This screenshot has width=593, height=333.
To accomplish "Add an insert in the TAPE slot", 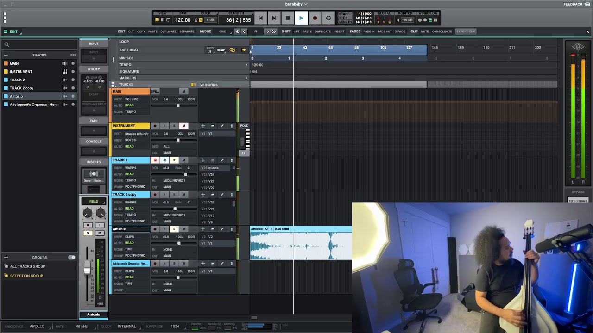I will [x=94, y=131].
